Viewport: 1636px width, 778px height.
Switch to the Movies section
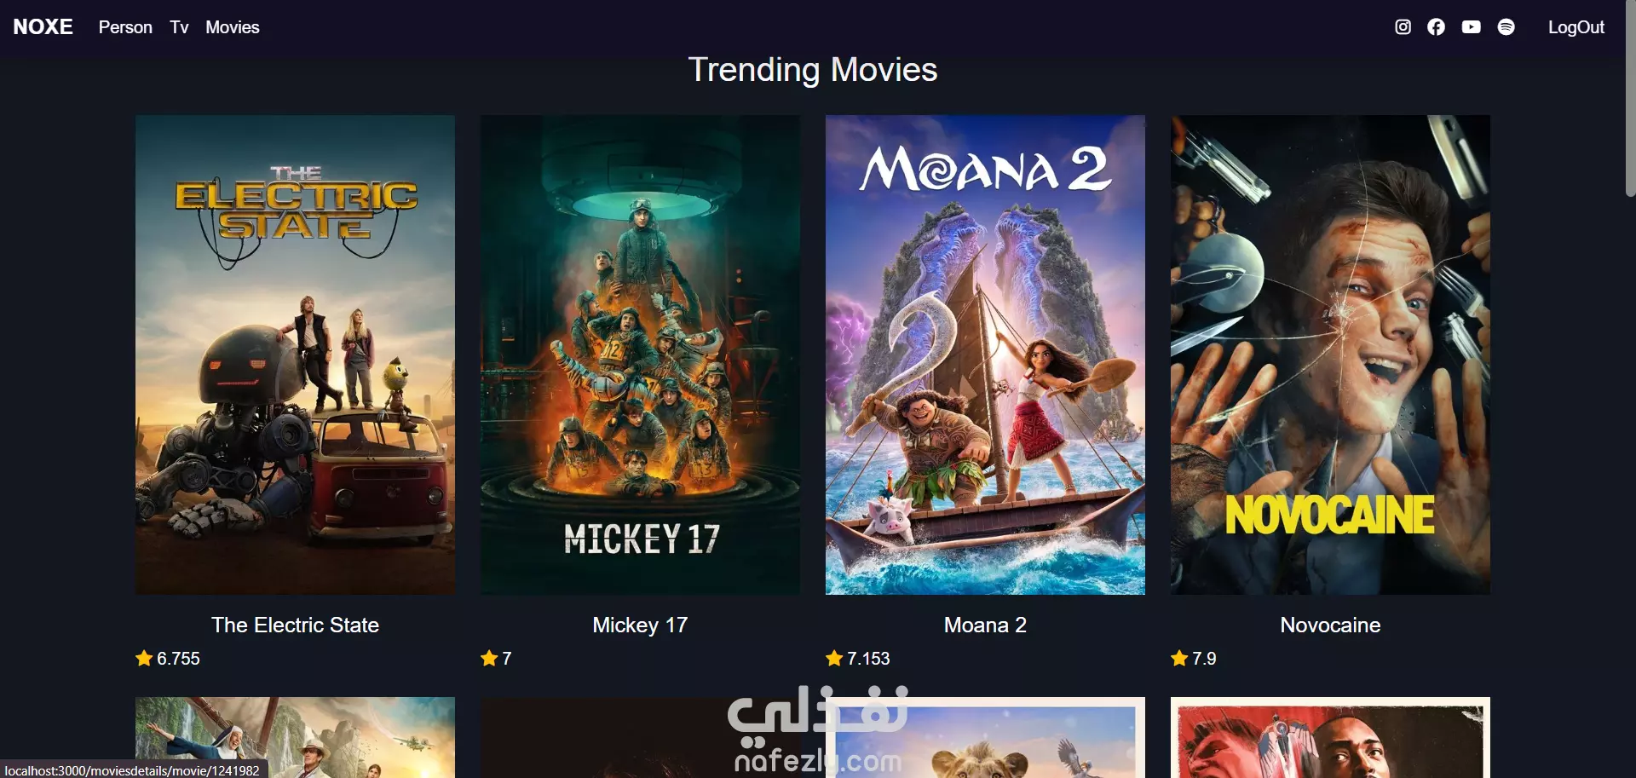[x=233, y=27]
